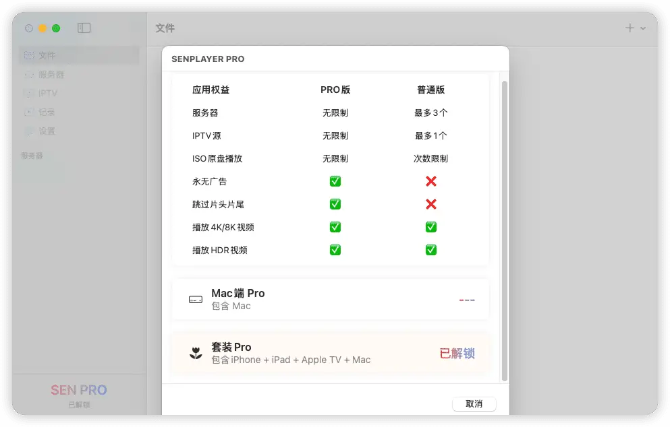Click the red X for 跳过片头片尾 普通版
The height and width of the screenshot is (427, 670).
430,204
